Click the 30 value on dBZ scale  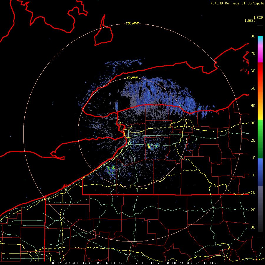pos(253,123)
